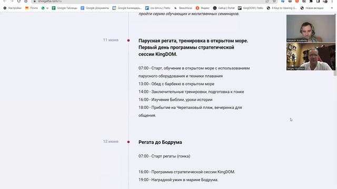Open the puzzle-piece Extensions menu

pyautogui.click(x=311, y=1)
